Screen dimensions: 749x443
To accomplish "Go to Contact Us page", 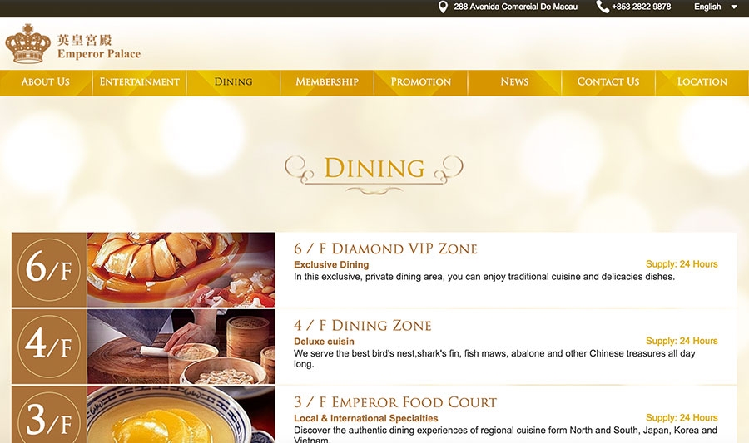I will pyautogui.click(x=608, y=82).
